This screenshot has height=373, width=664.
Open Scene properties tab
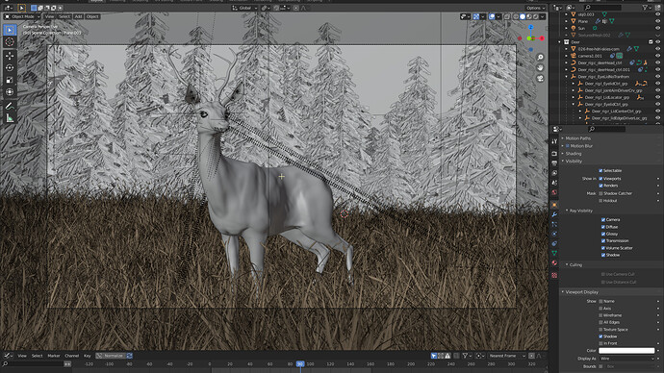[554, 183]
